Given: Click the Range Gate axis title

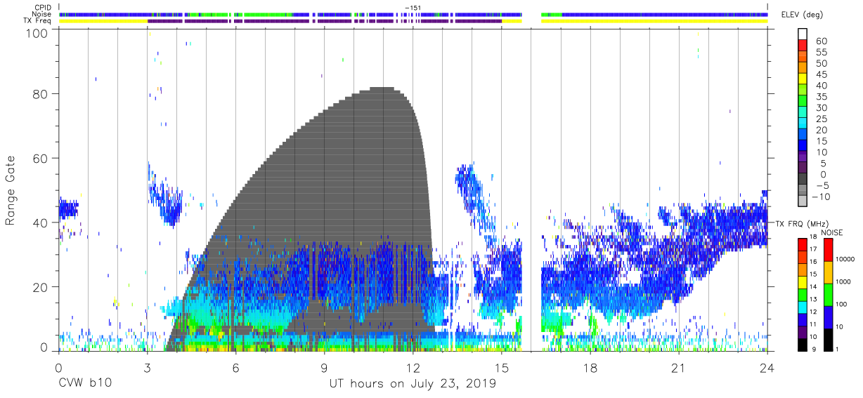Looking at the screenshot, I should click(11, 191).
